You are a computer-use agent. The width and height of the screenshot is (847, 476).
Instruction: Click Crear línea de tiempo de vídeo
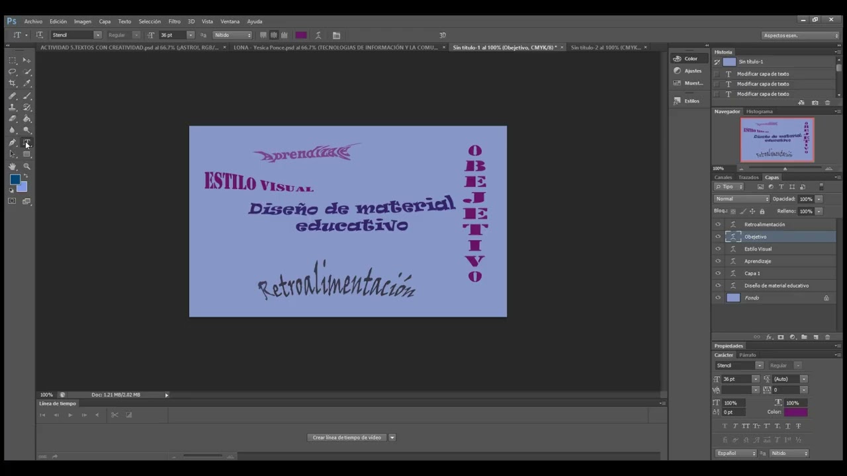point(347,437)
